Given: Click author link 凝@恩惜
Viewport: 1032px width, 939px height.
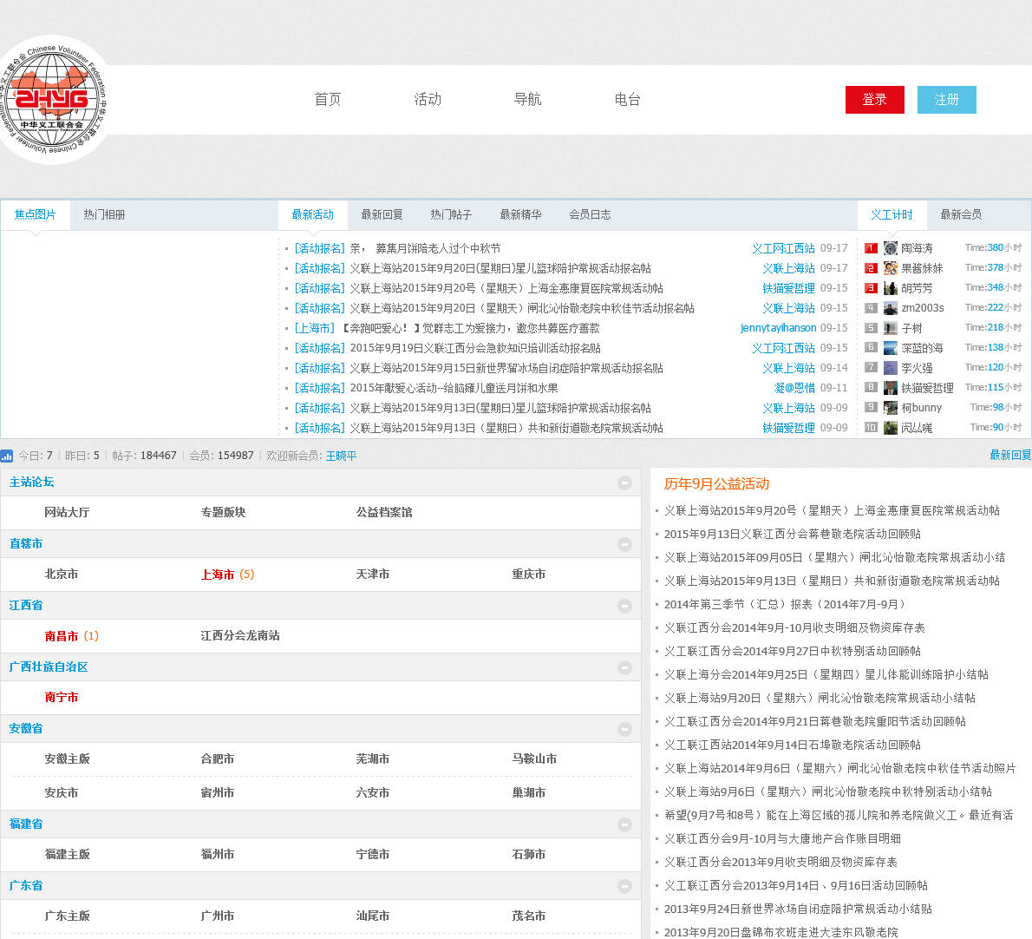Looking at the screenshot, I should pos(794,388).
